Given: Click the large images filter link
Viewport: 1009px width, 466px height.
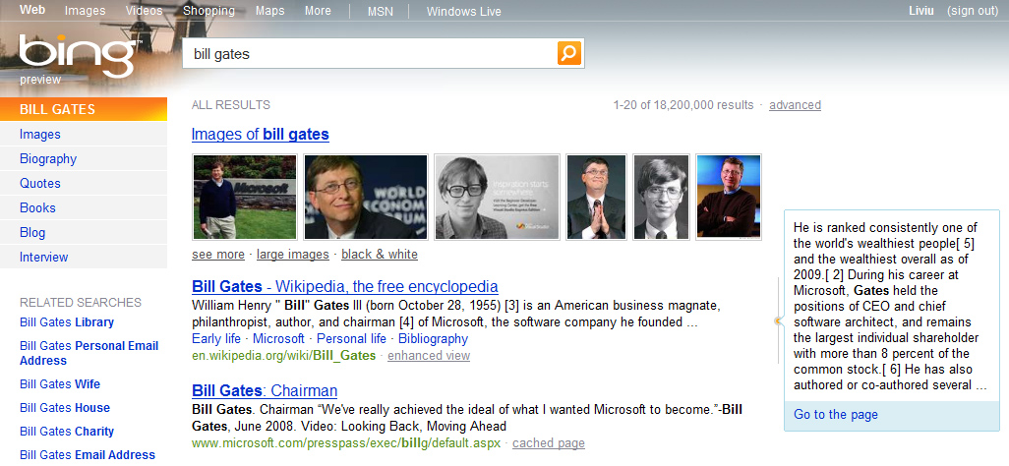Looking at the screenshot, I should 293,255.
